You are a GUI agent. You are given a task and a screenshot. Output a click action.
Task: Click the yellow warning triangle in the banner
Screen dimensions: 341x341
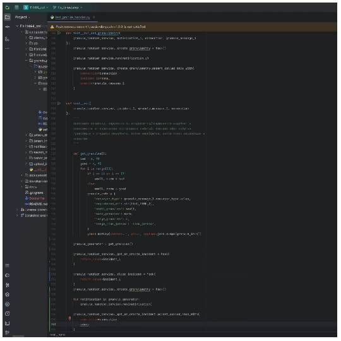click(x=52, y=27)
